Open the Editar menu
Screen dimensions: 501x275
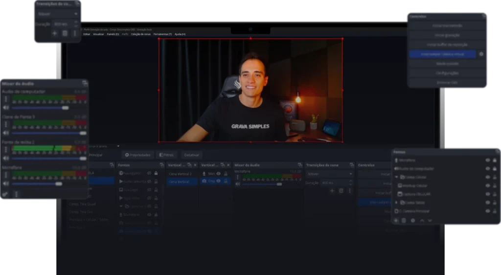(x=87, y=34)
